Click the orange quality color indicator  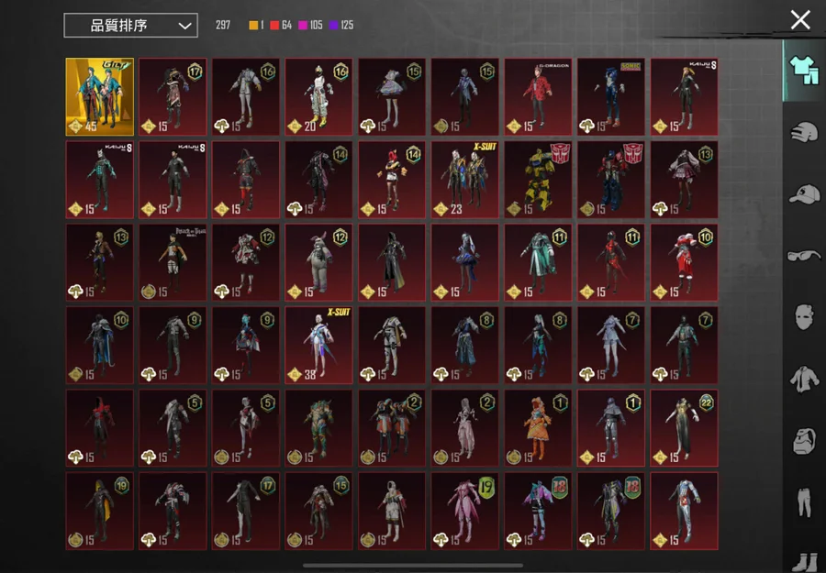coord(254,25)
